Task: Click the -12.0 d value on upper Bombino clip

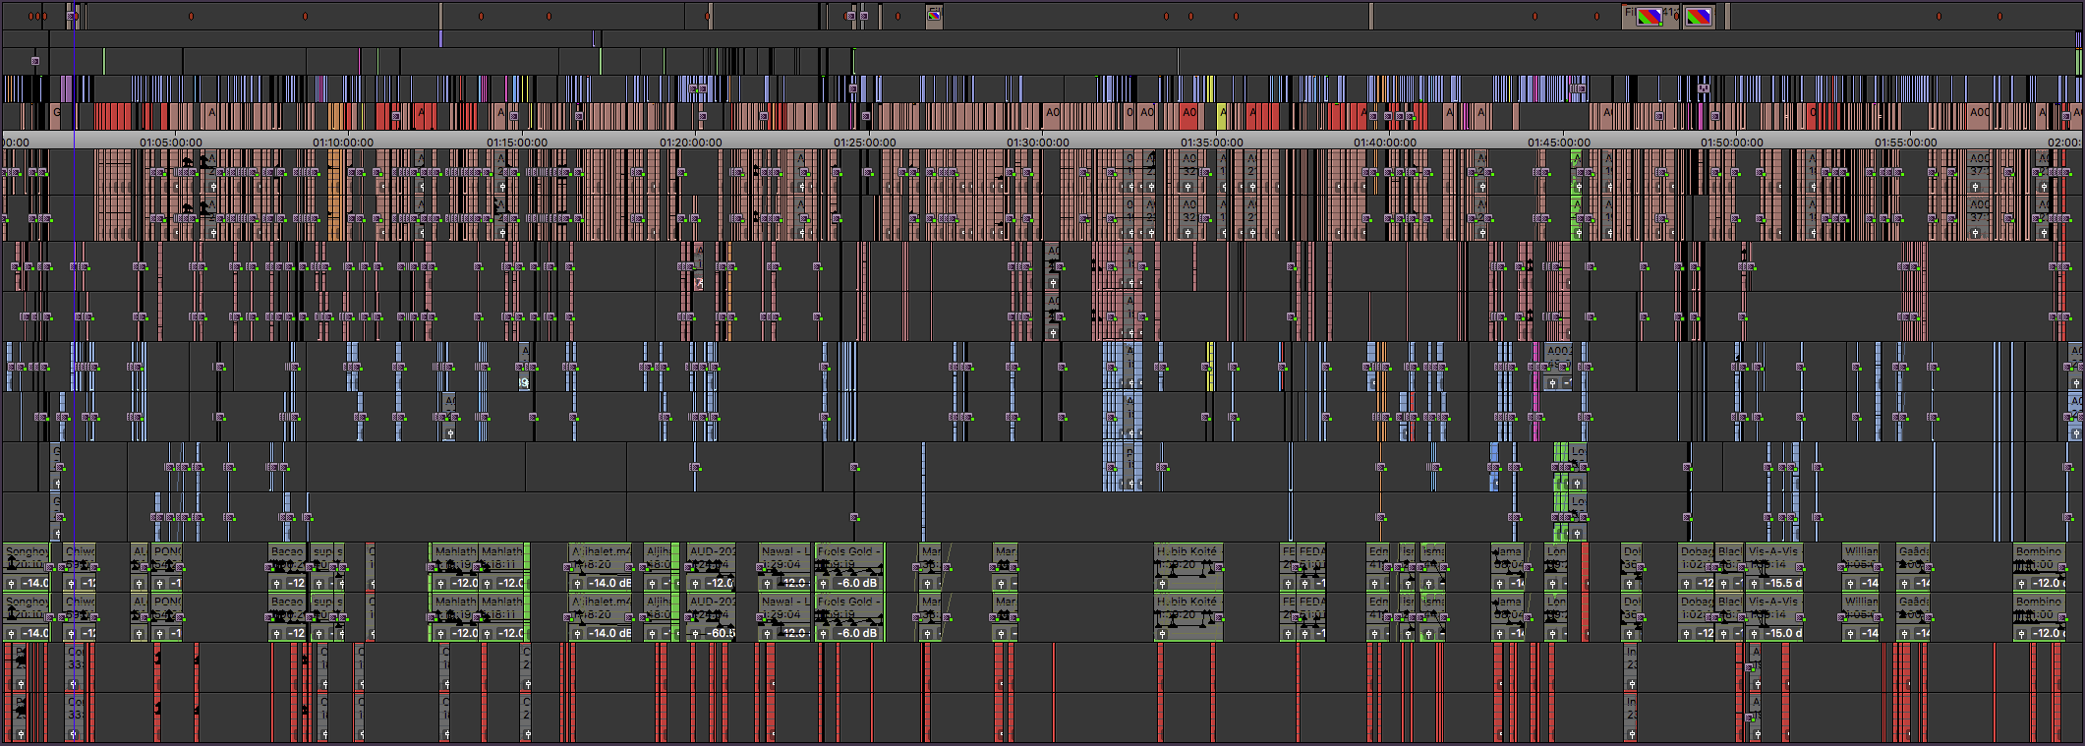Action: click(2048, 583)
